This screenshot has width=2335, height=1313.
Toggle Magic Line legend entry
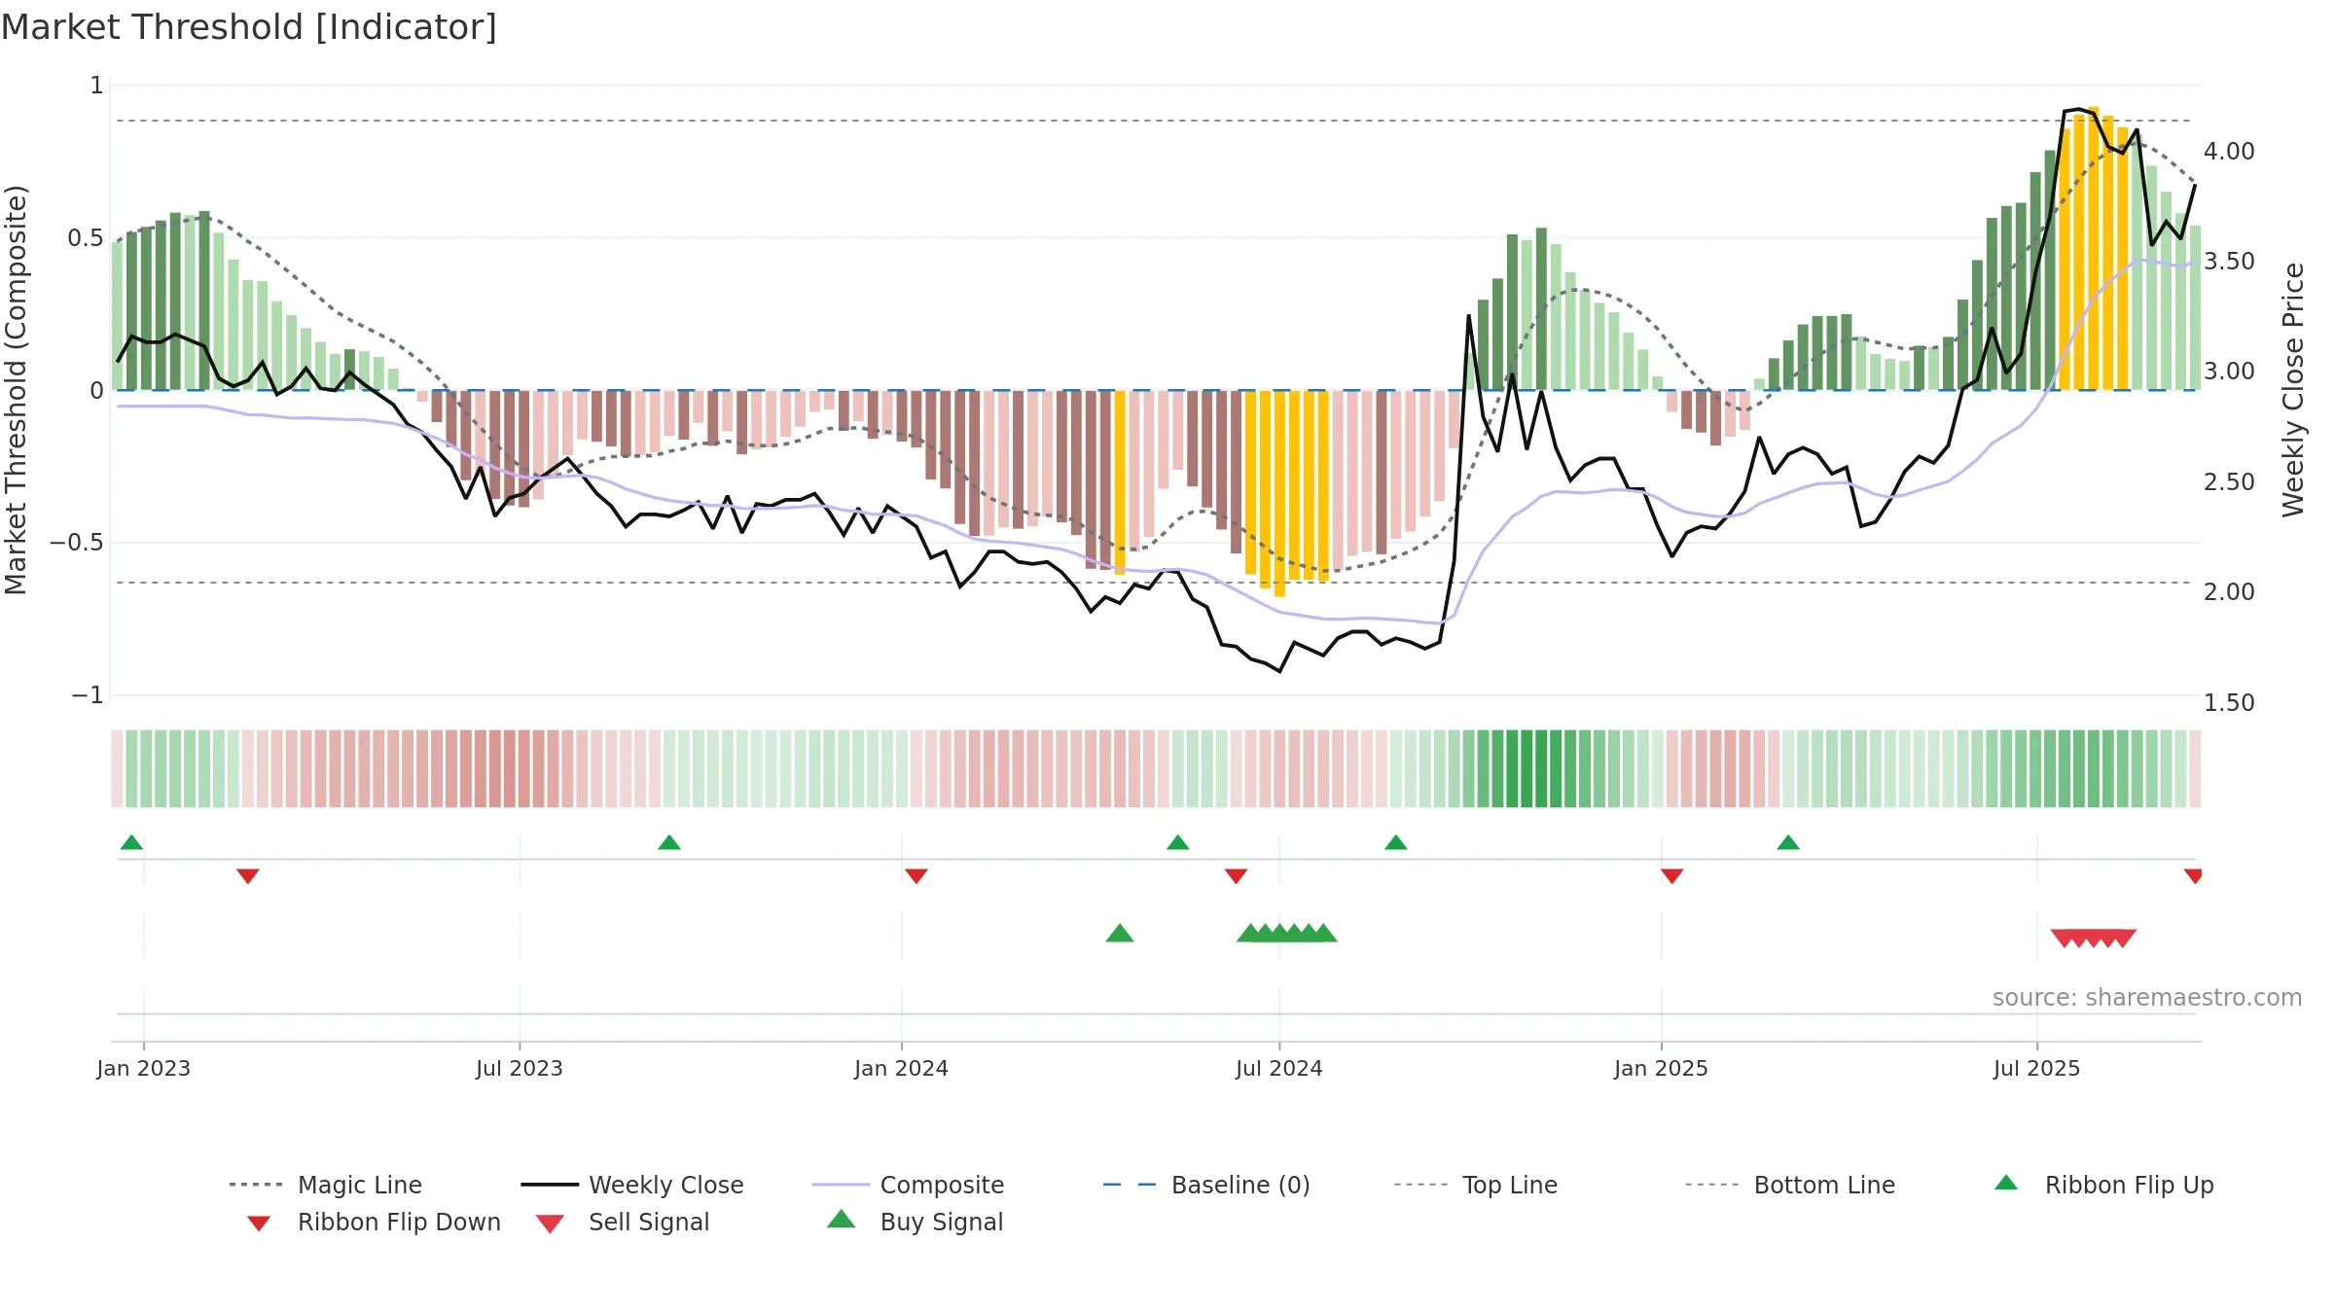pyautogui.click(x=326, y=1185)
